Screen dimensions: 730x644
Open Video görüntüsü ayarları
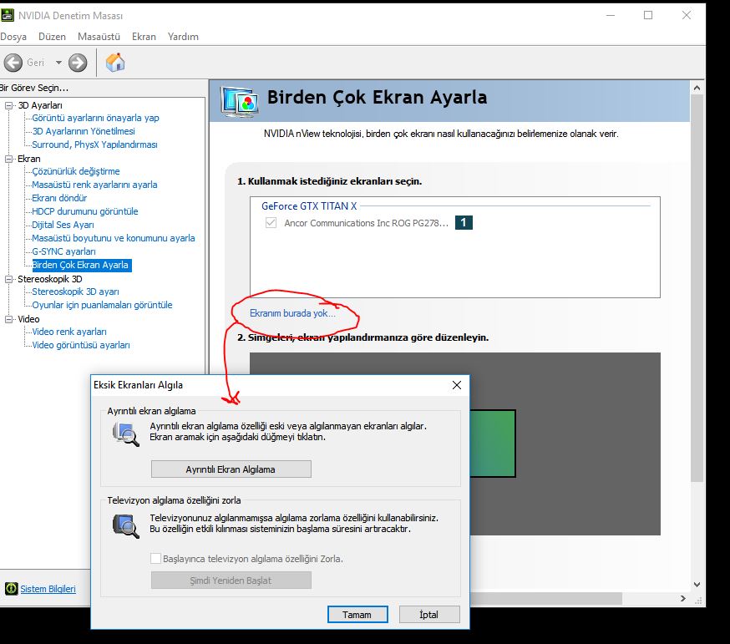coord(80,345)
